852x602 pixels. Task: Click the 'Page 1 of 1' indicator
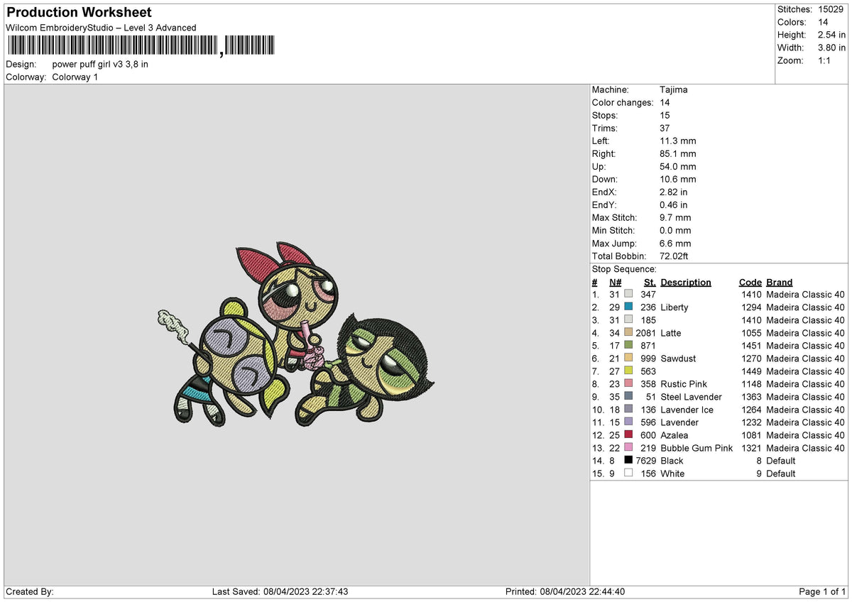click(822, 591)
